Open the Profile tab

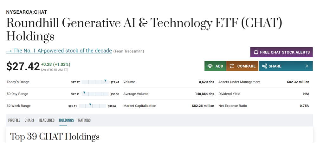14,120
